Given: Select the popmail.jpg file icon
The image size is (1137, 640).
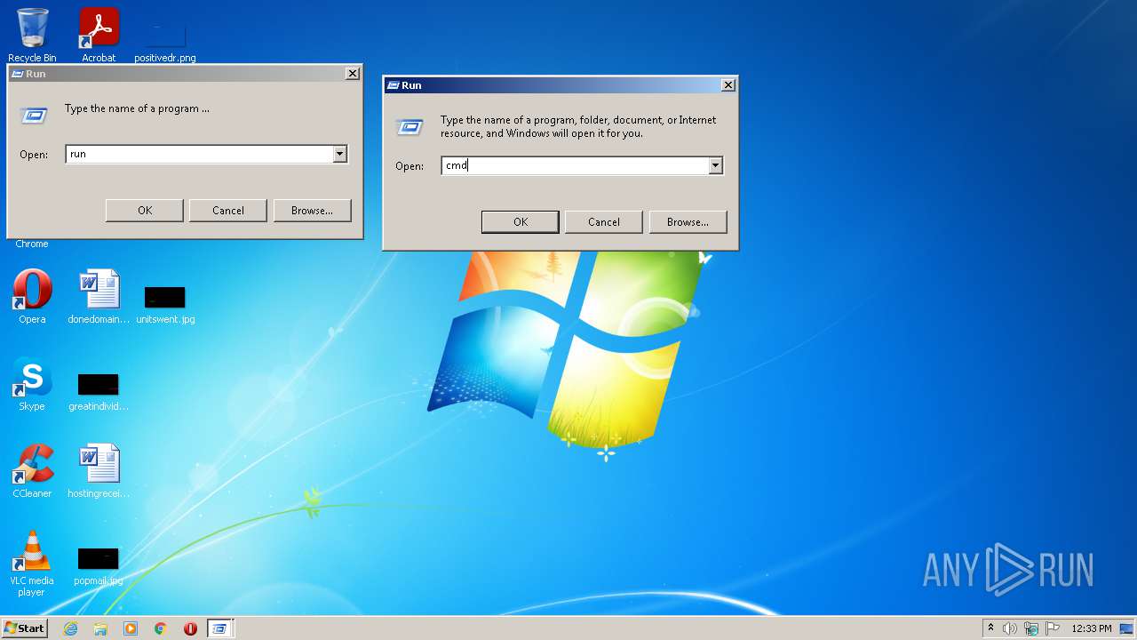Looking at the screenshot, I should pyautogui.click(x=99, y=566).
